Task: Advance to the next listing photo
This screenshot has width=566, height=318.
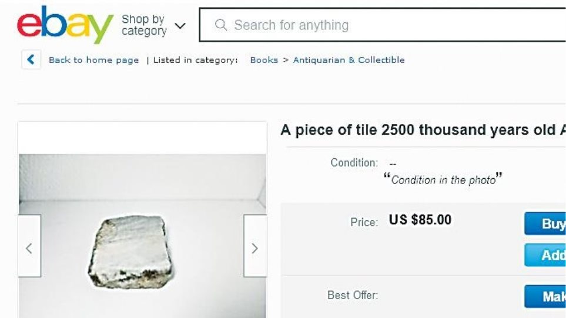Action: tap(254, 248)
